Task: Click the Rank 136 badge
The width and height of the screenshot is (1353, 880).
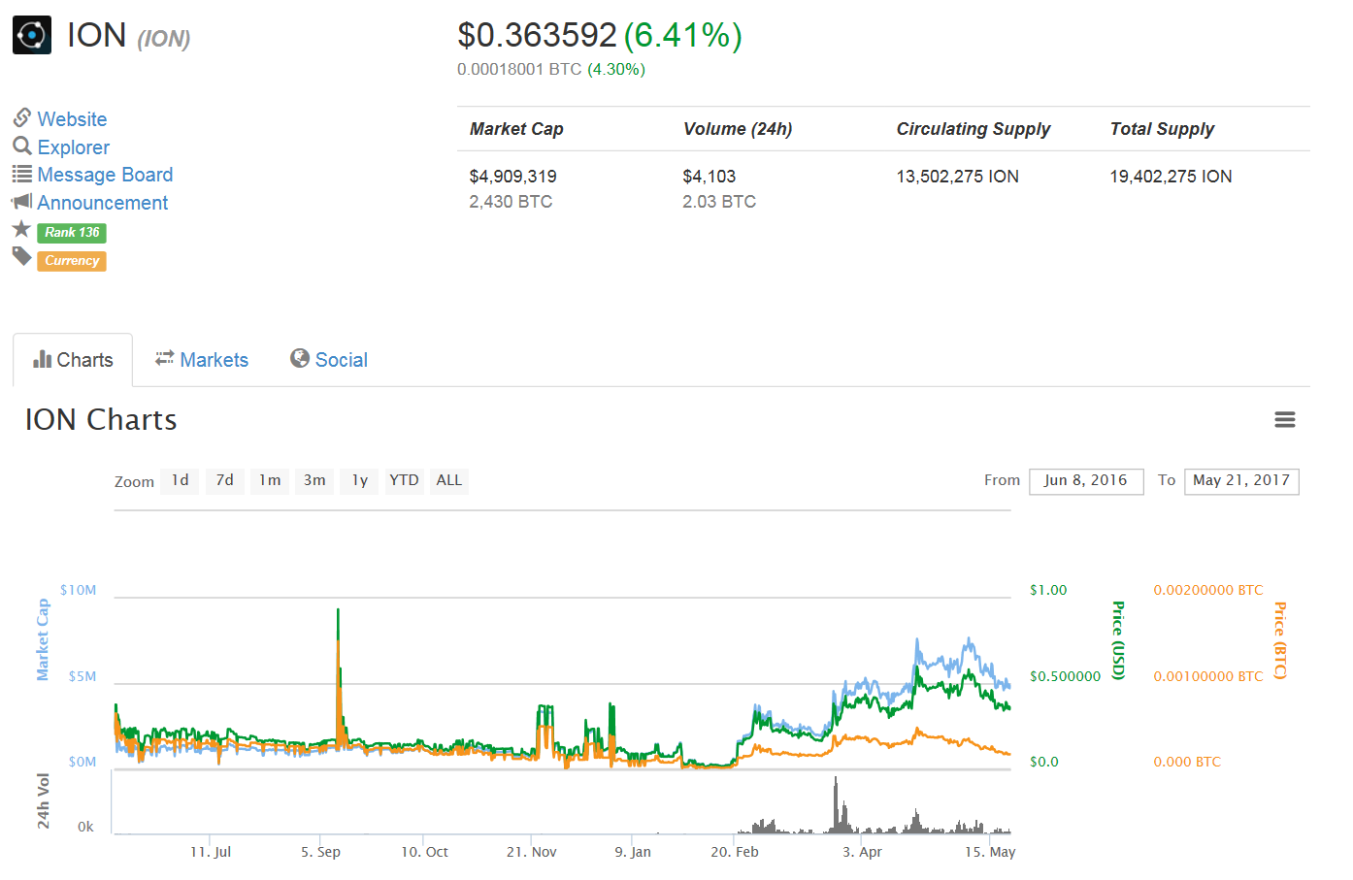Action: pos(72,233)
